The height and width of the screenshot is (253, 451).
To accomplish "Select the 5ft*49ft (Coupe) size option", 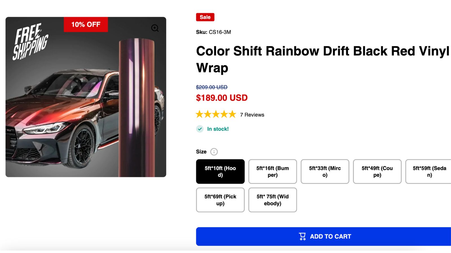I will pyautogui.click(x=377, y=171).
